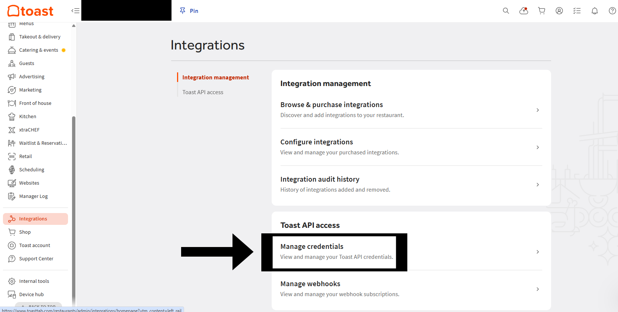The image size is (618, 312).
Task: Click the Takeout & delivery bag icon
Action: (x=12, y=37)
